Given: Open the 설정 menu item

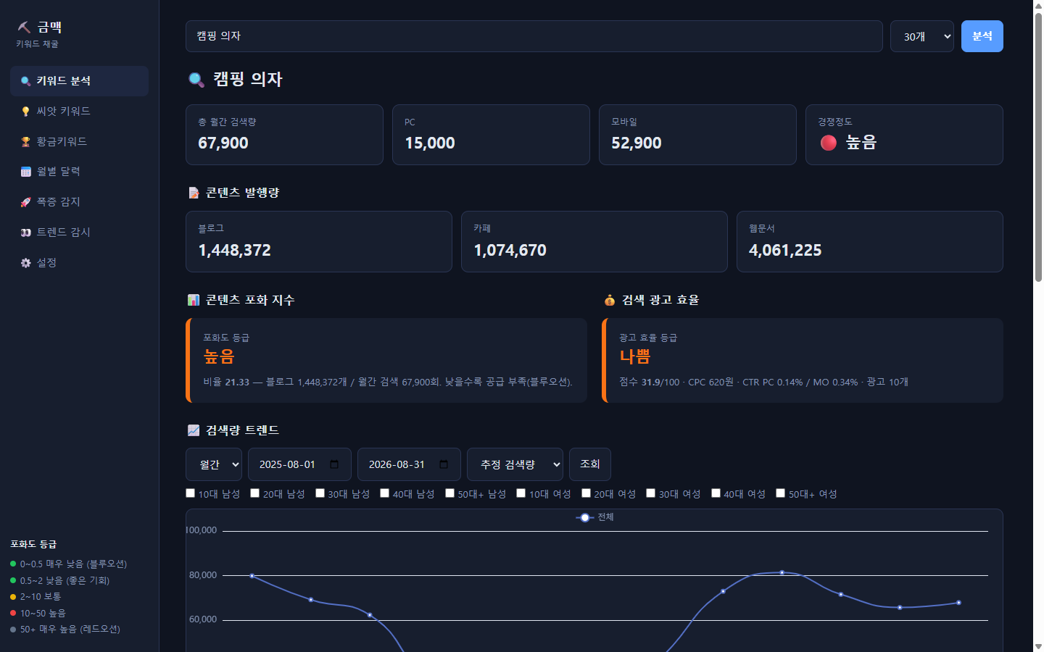Looking at the screenshot, I should click(80, 263).
